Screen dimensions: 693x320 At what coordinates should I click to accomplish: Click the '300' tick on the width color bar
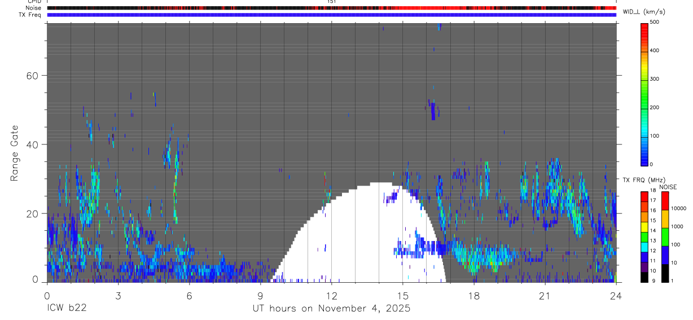[655, 79]
